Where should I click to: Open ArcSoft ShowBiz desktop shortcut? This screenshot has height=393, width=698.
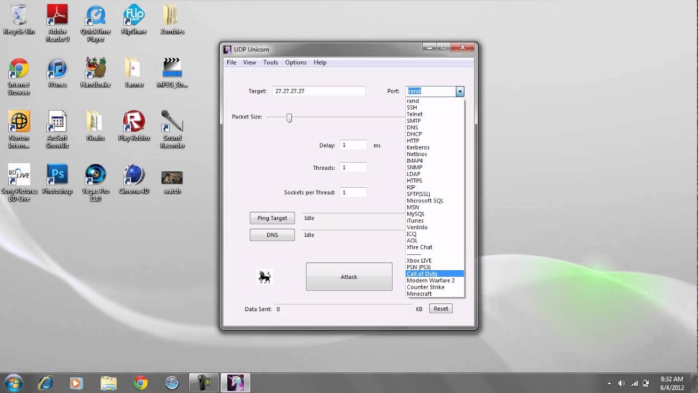pos(57,130)
